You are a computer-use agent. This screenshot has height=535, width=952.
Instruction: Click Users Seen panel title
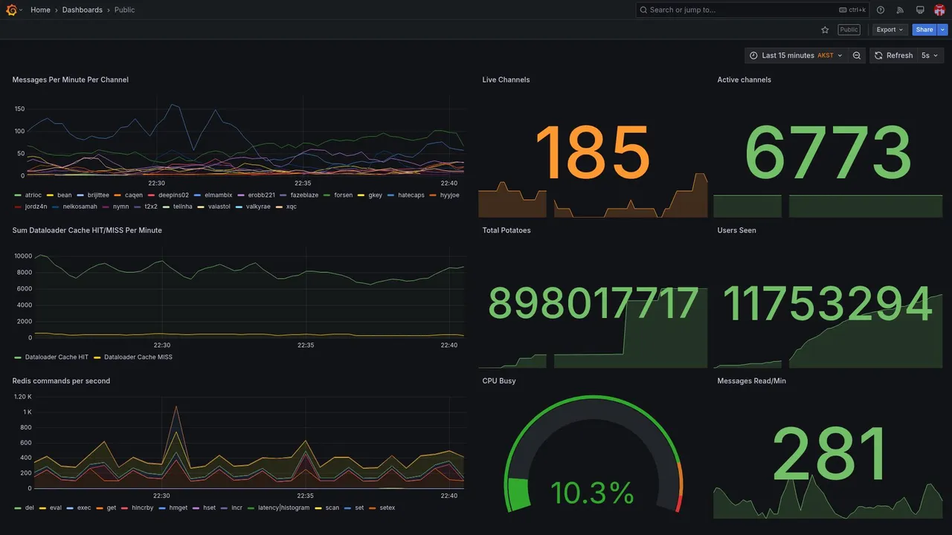coord(736,230)
